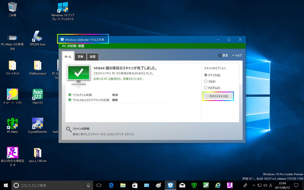Switch to the 履歴 tab
This screenshot has width=304, height=190.
pos(93,57)
